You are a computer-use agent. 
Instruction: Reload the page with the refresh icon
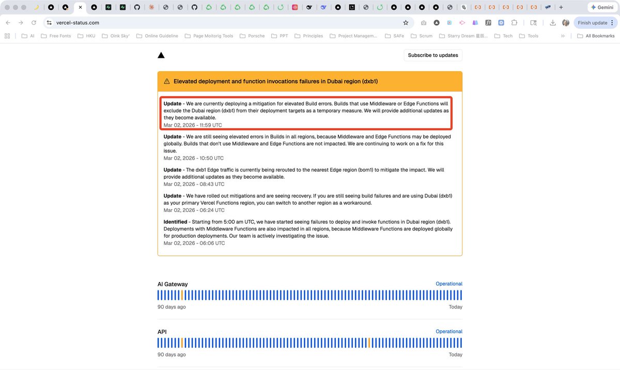[x=34, y=23]
